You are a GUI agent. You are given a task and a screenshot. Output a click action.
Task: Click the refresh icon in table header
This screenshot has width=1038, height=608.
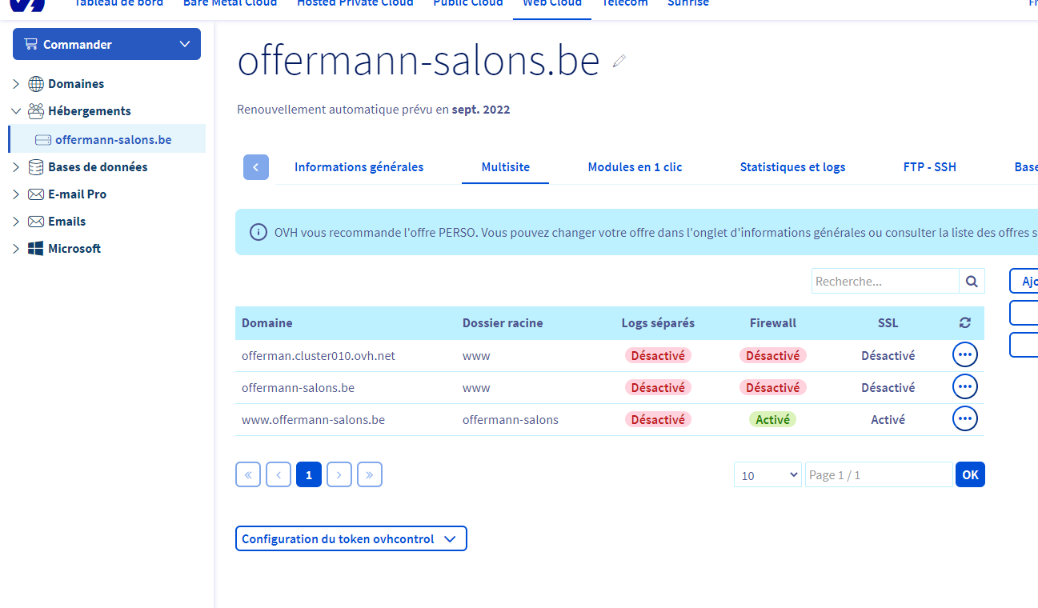click(x=964, y=323)
